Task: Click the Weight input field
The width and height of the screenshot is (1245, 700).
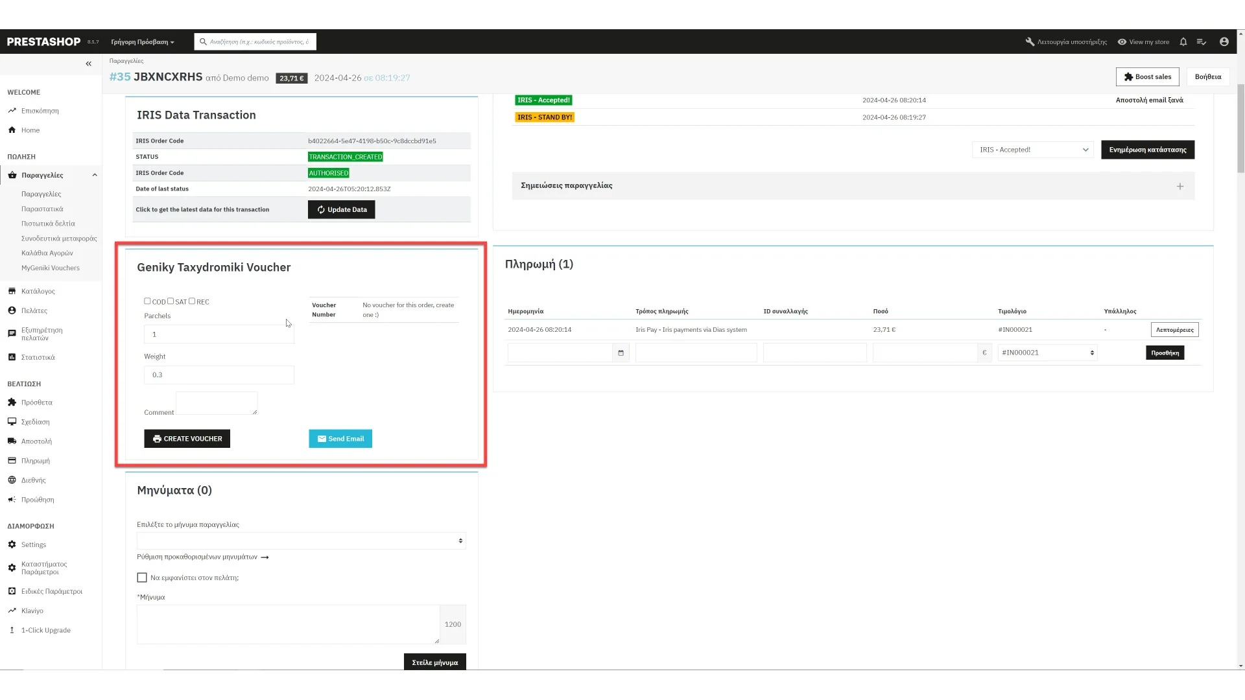Action: (x=219, y=375)
